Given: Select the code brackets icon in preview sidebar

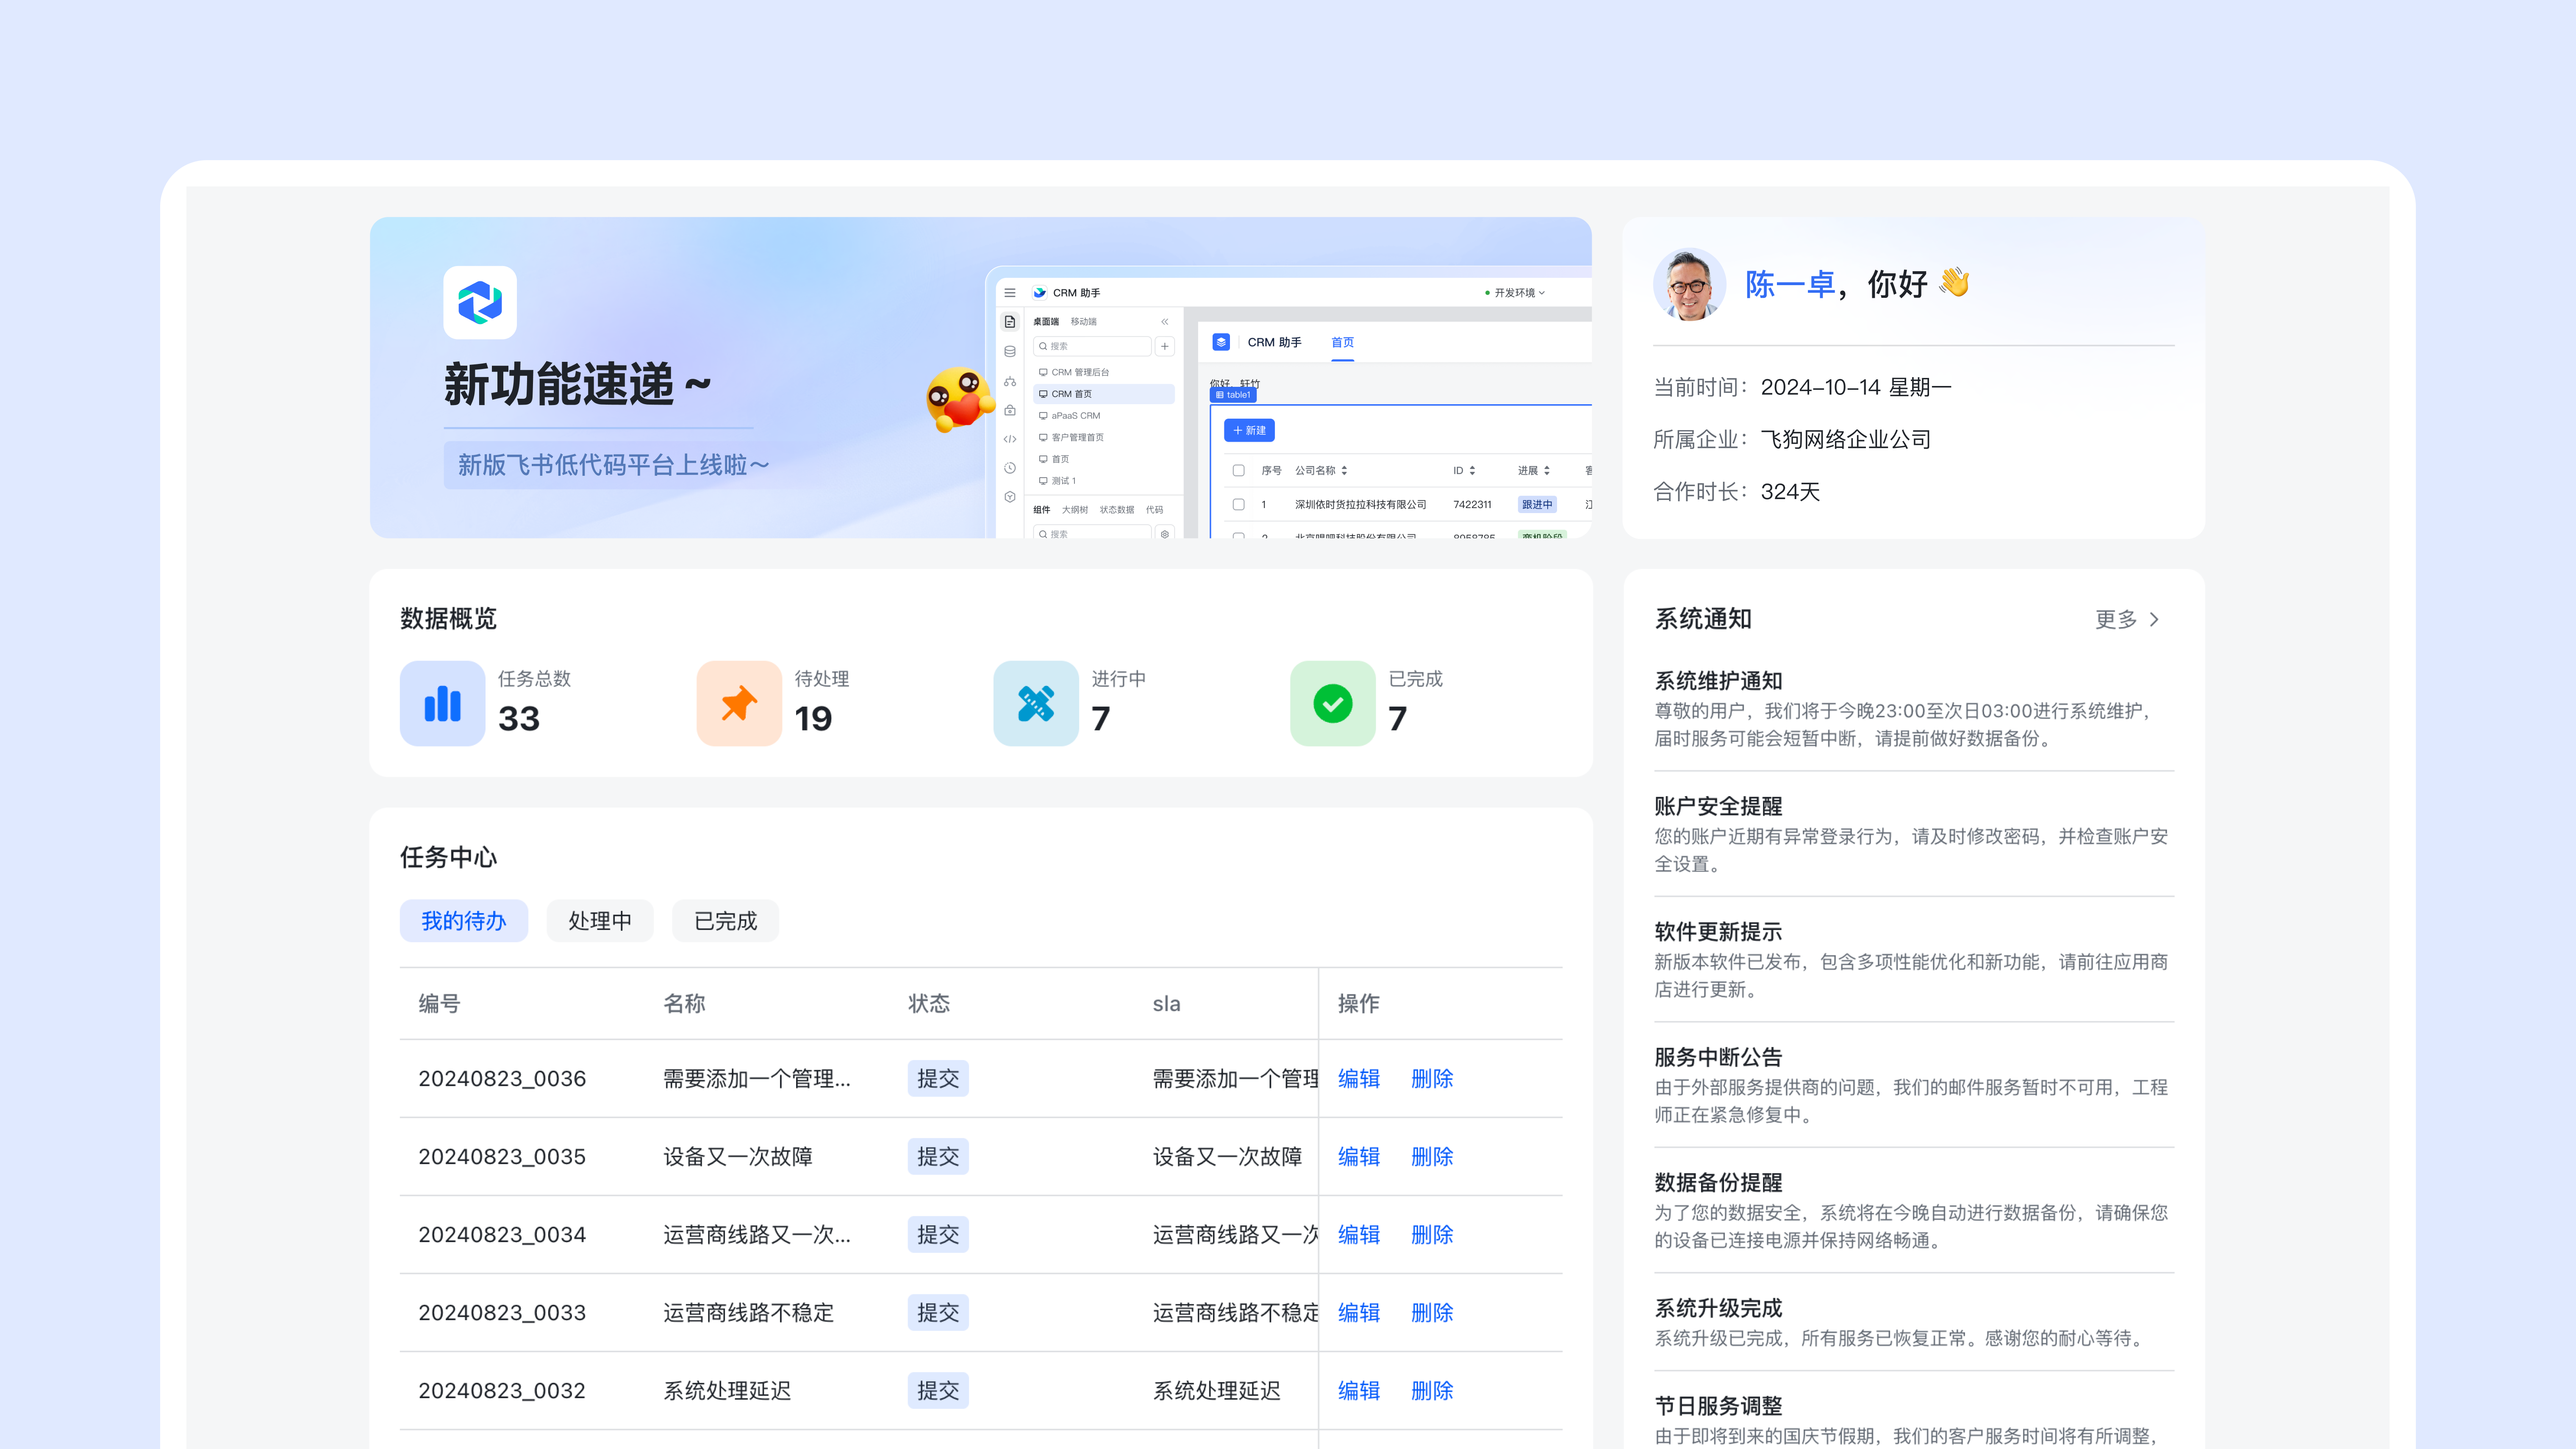Looking at the screenshot, I should click(1010, 439).
